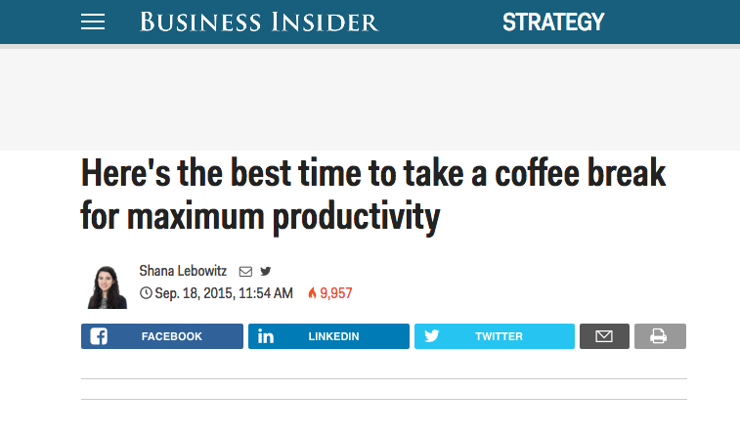Open the hamburger navigation menu
Image resolution: width=740 pixels, height=437 pixels.
(x=93, y=22)
